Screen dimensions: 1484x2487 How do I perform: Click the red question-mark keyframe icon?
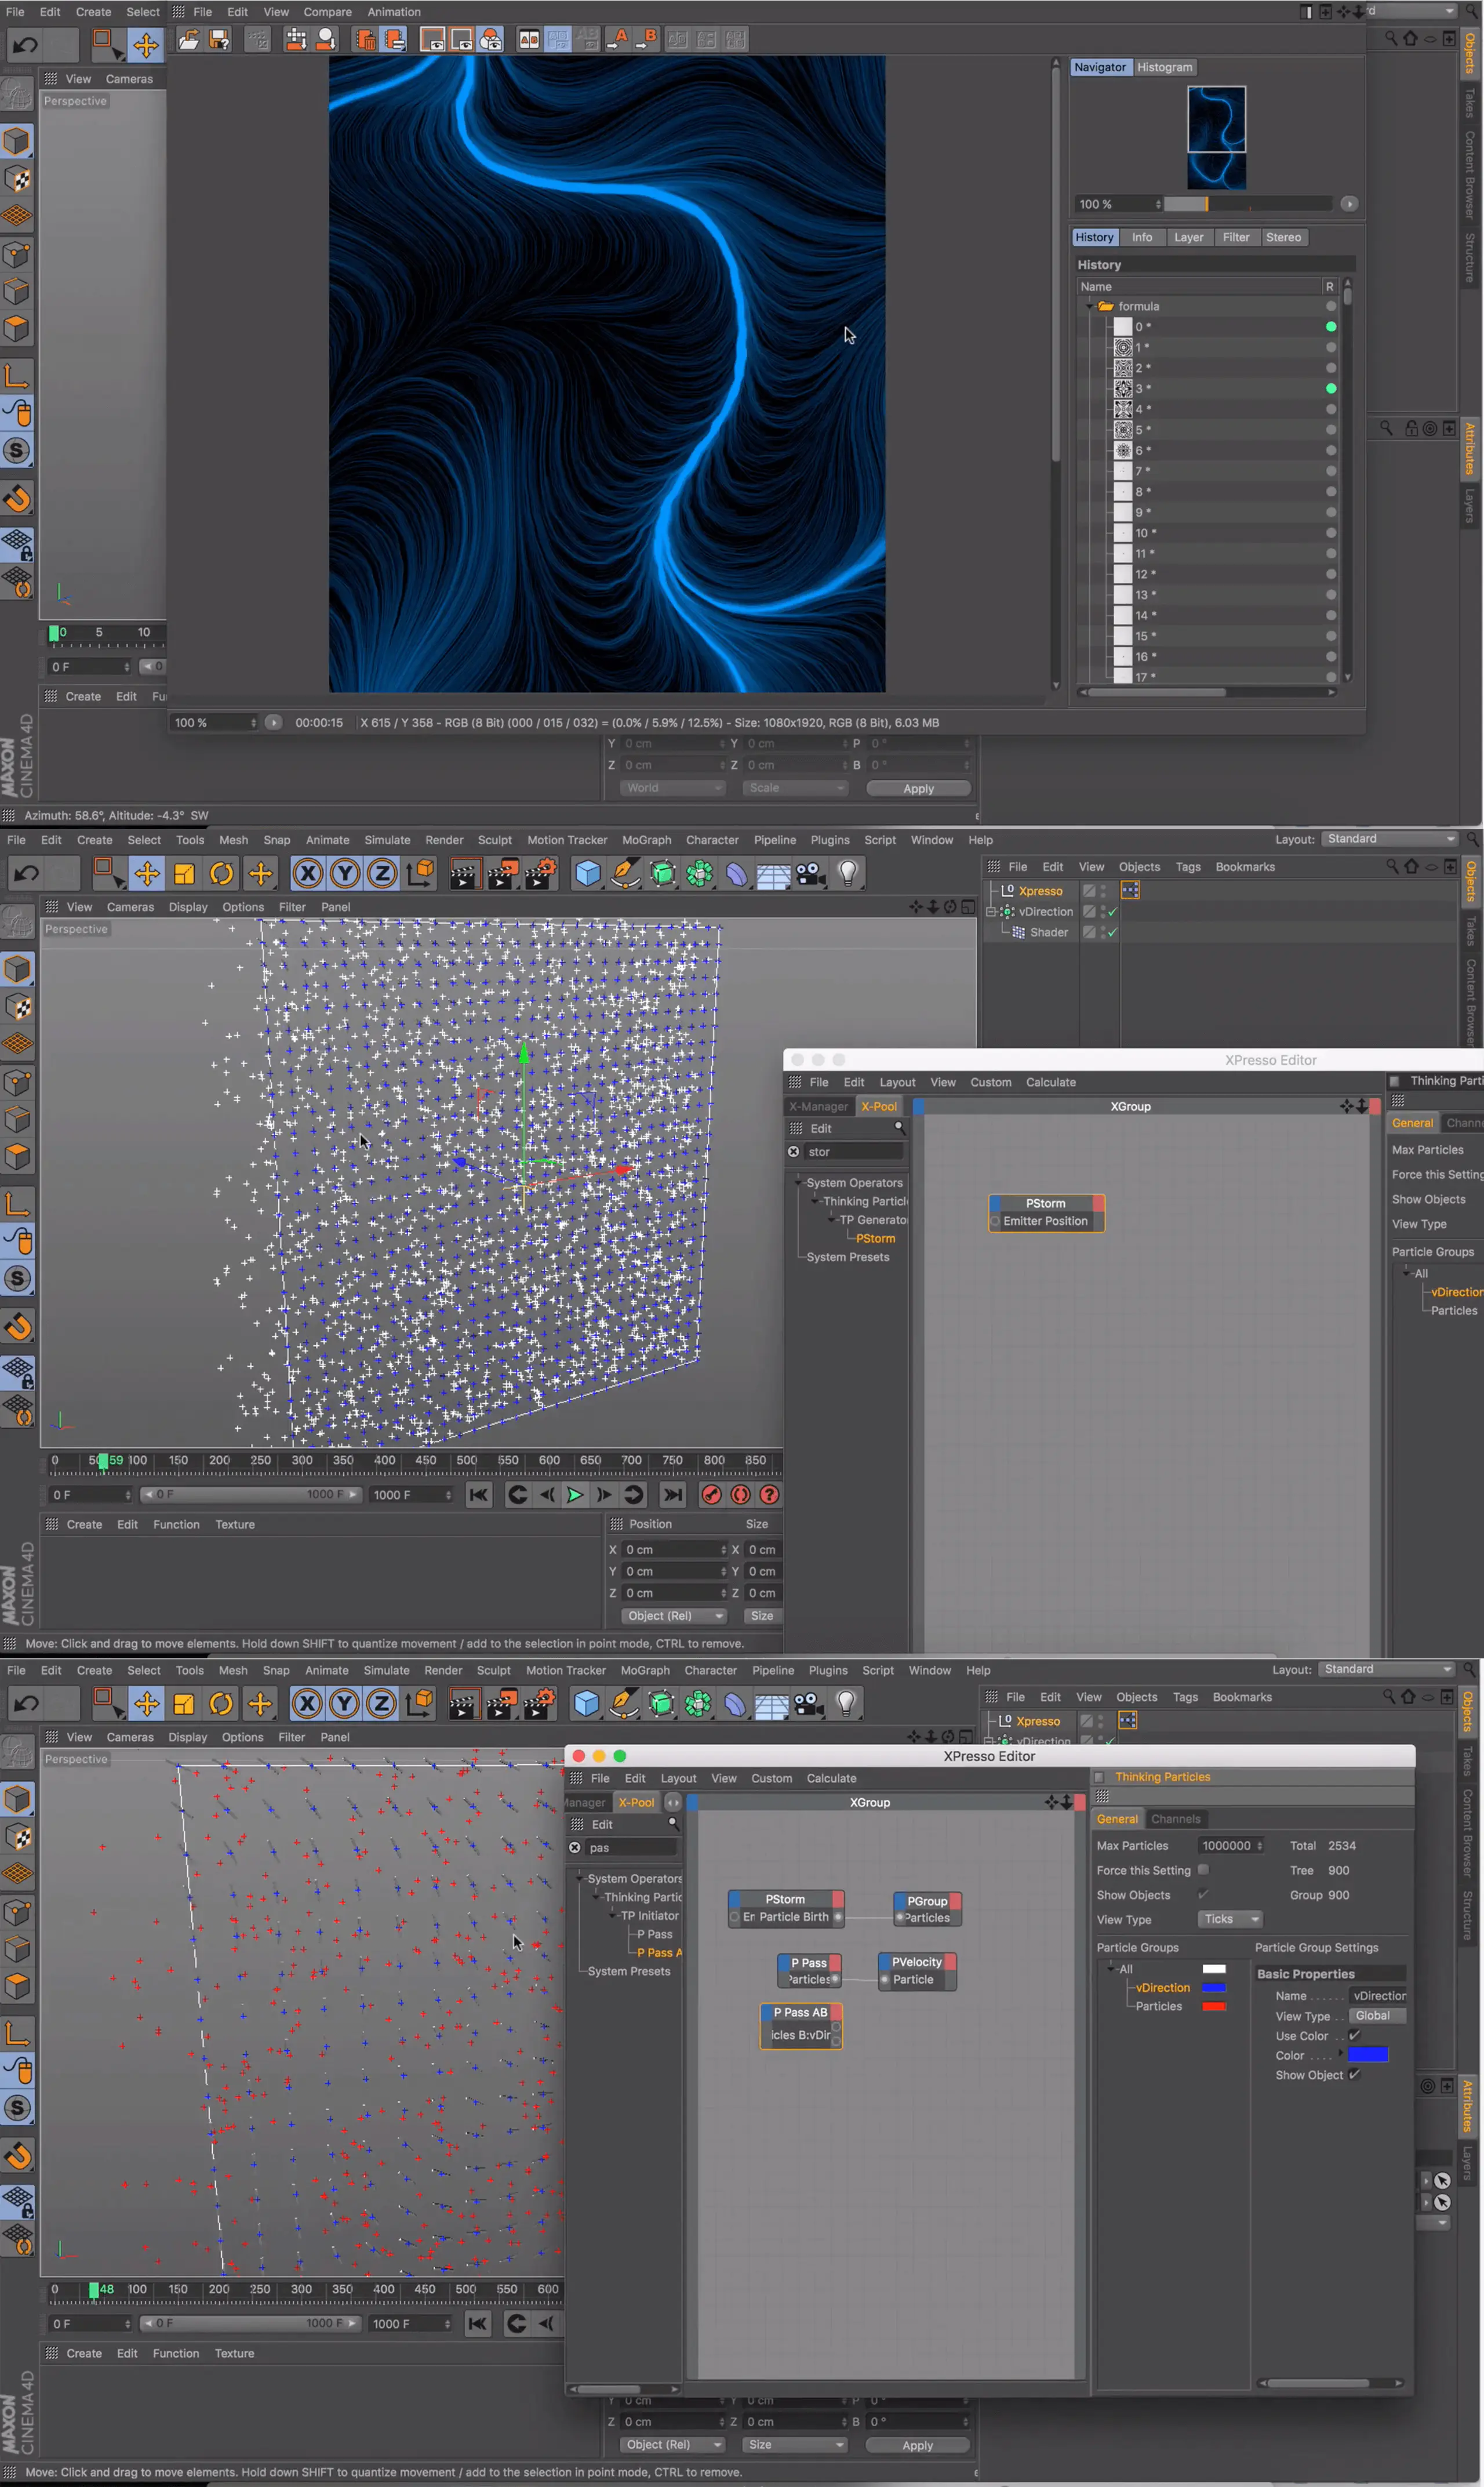[x=769, y=1495]
